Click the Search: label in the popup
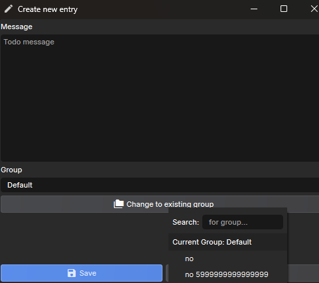Screen dimensions: 319x283 coord(186,222)
